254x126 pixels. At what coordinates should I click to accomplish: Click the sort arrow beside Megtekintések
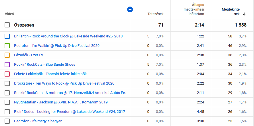(244, 14)
